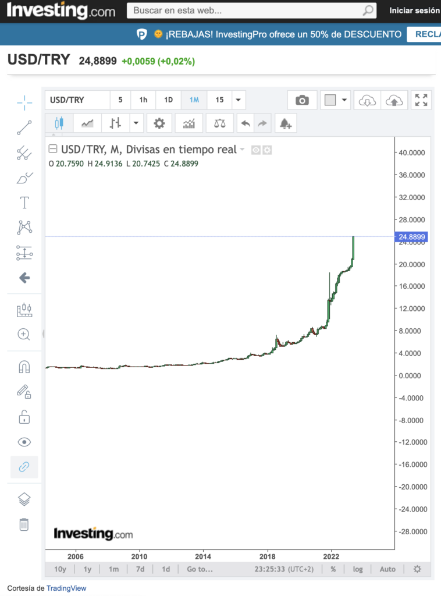Toggle series visibility eye in legend

pos(255,150)
